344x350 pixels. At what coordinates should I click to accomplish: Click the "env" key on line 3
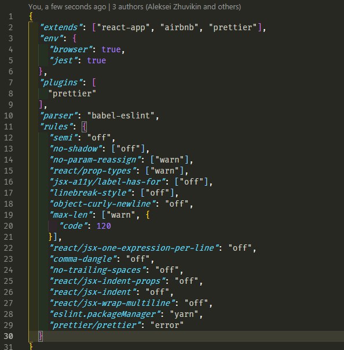tap(52, 38)
